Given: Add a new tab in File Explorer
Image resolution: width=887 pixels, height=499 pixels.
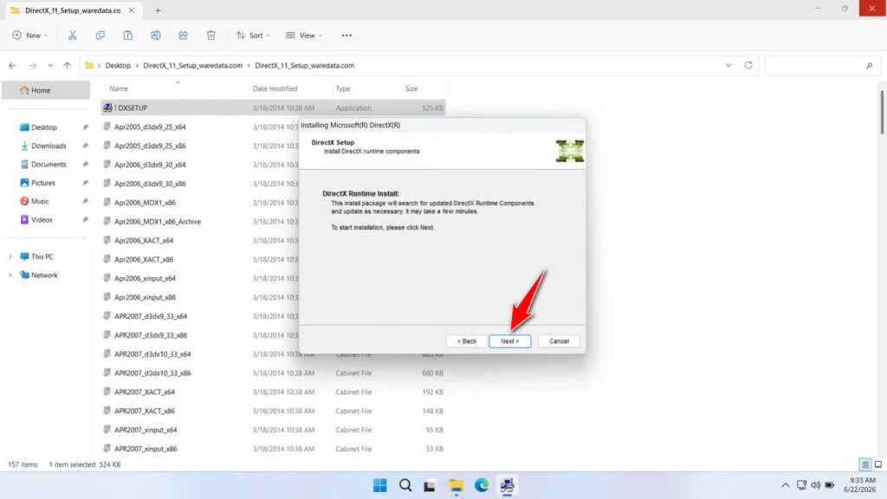Looking at the screenshot, I should [x=158, y=10].
